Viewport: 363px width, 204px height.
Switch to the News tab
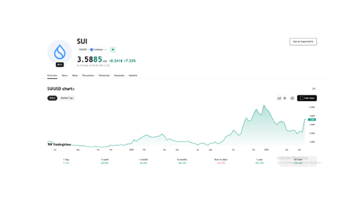pos(65,76)
